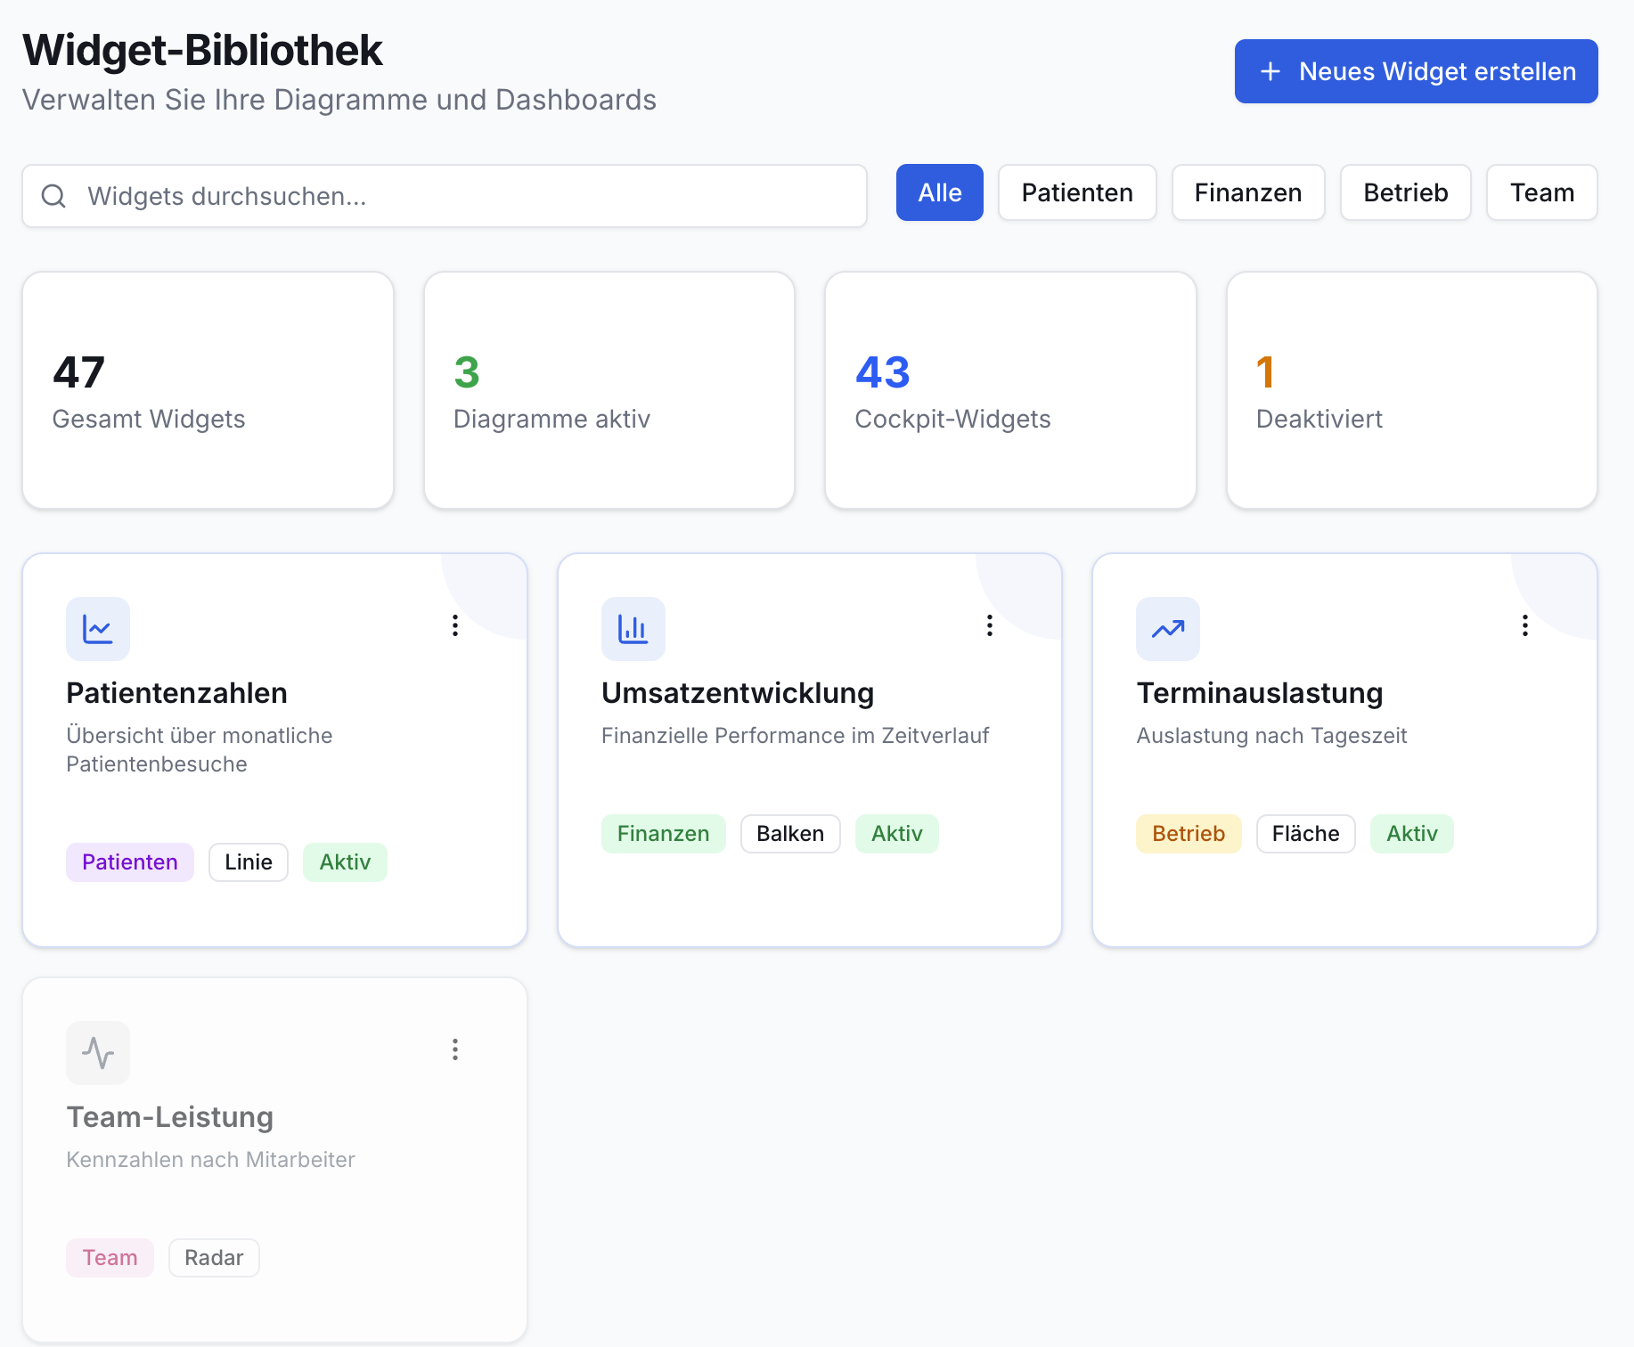This screenshot has height=1347, width=1634.
Task: Focus the Widgets durchsuchen search field
Action: point(445,196)
